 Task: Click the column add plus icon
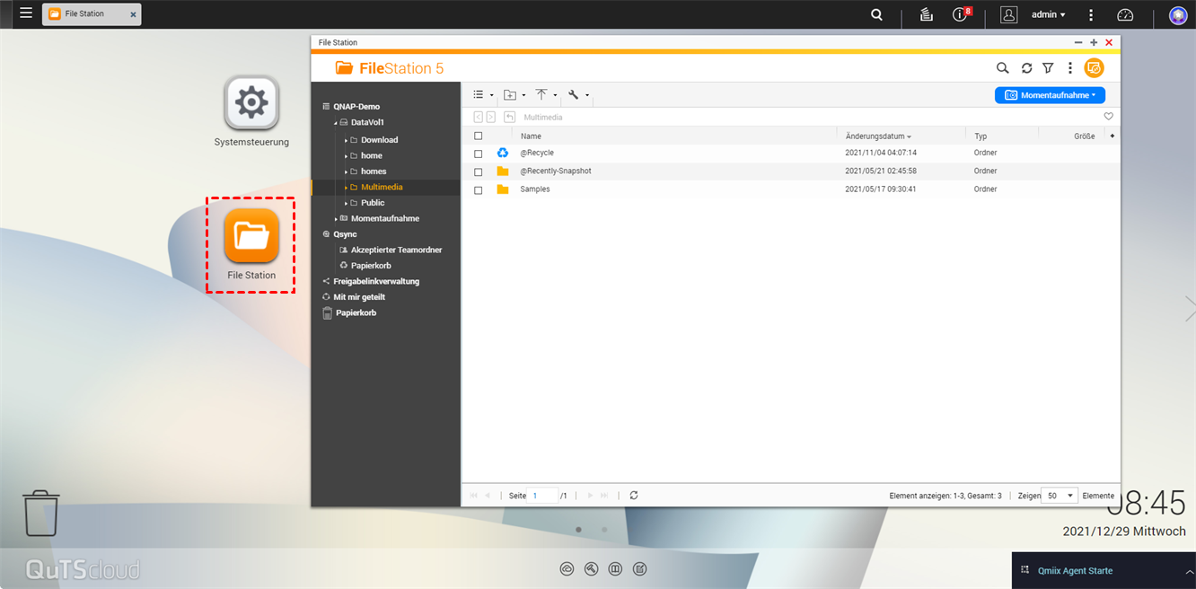click(1112, 136)
